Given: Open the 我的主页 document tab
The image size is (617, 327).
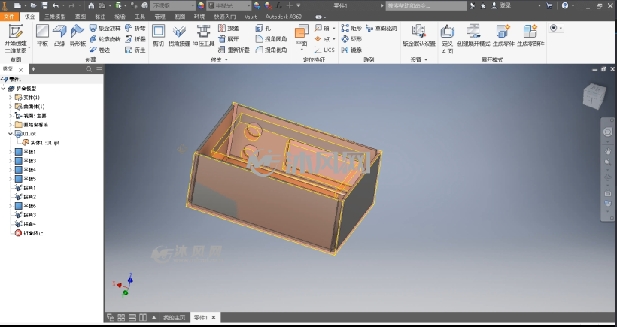Looking at the screenshot, I should (175, 317).
